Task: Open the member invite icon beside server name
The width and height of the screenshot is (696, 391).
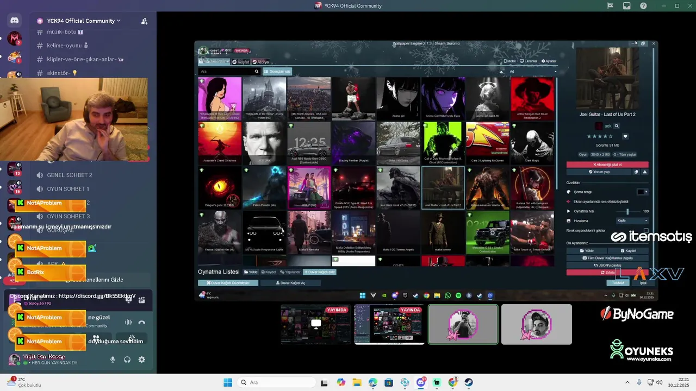Action: coord(144,21)
